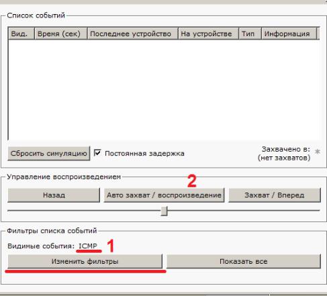
Task: Toggle the Постоянная задержка checkbox
Action: pyautogui.click(x=97, y=153)
